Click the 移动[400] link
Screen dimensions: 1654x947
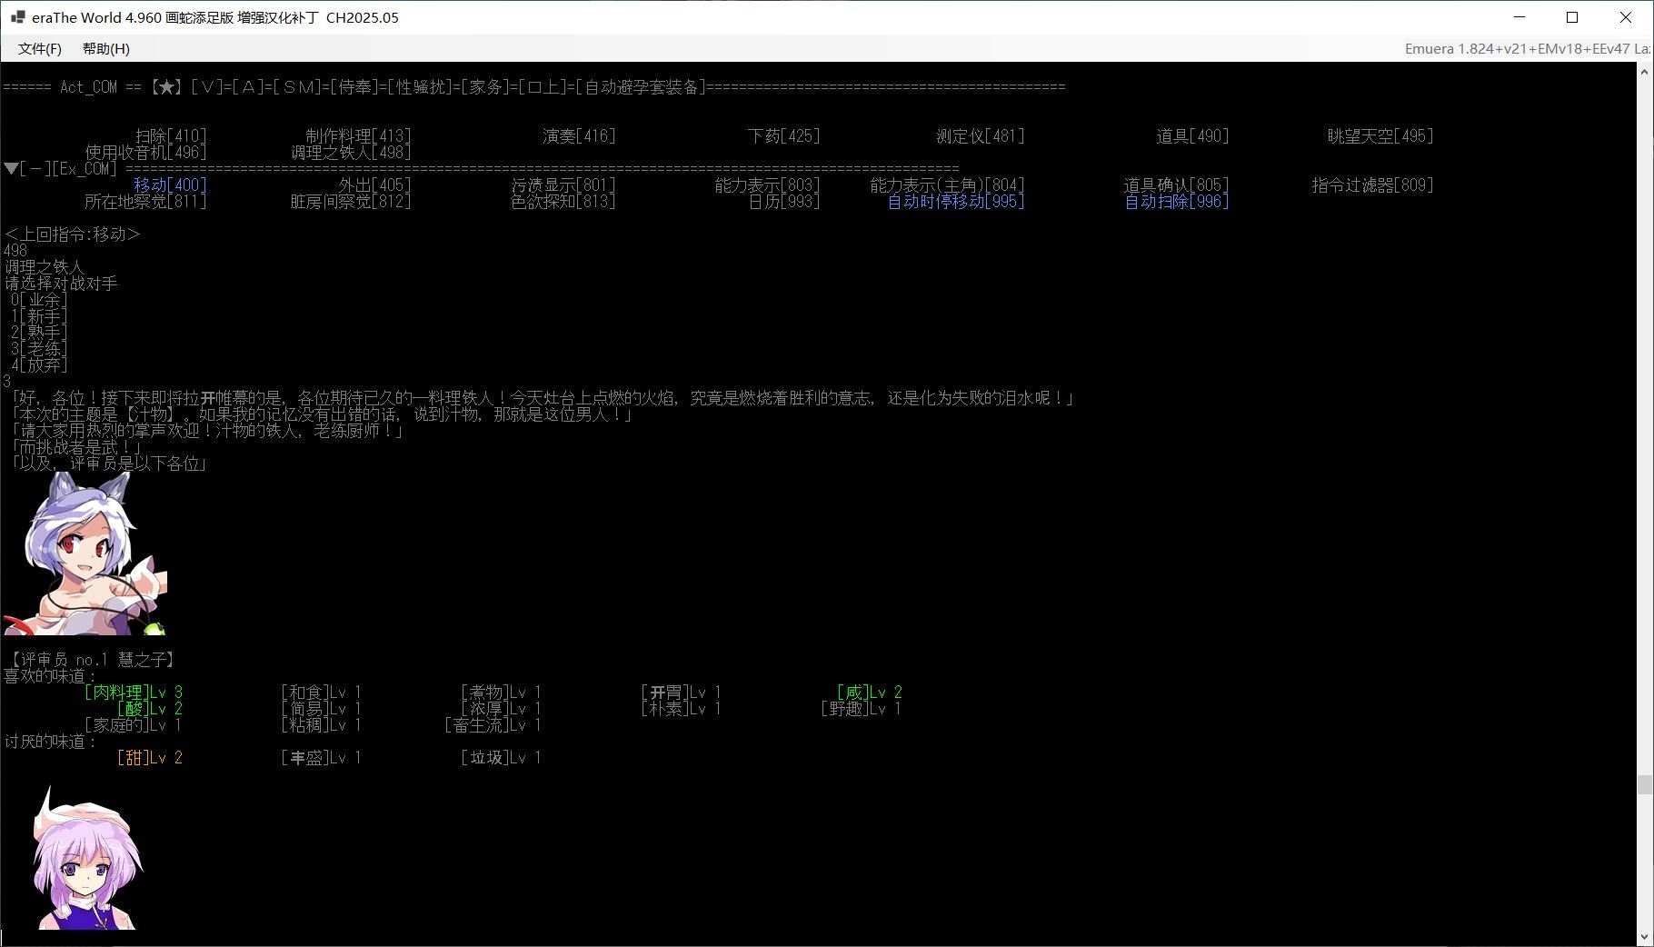170,185
